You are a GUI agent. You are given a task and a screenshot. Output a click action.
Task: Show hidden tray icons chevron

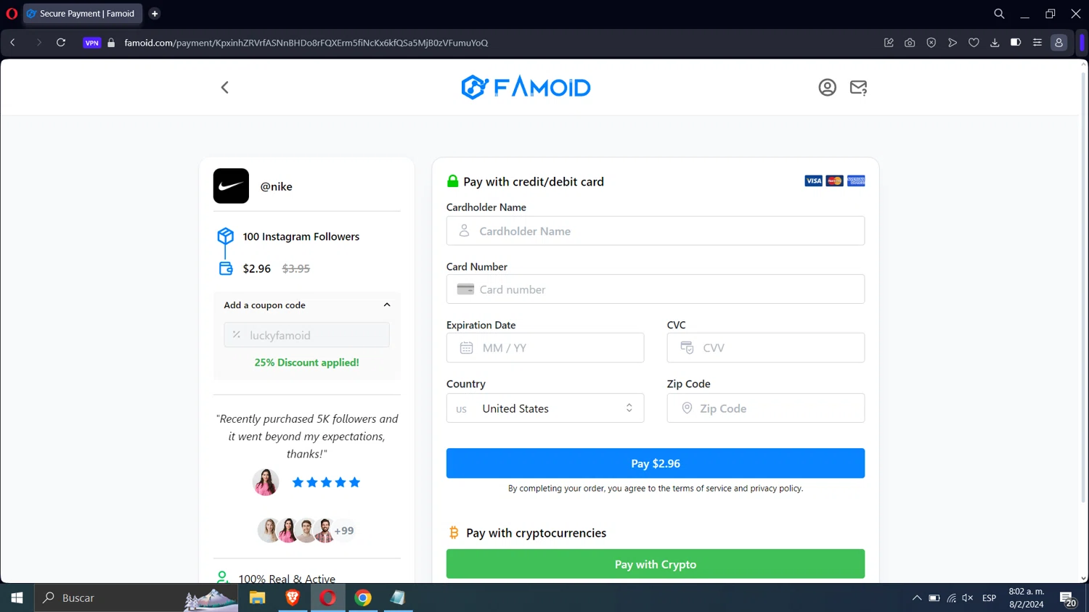(x=917, y=598)
